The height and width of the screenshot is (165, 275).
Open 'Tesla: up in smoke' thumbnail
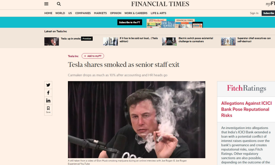pyautogui.click(x=52, y=41)
